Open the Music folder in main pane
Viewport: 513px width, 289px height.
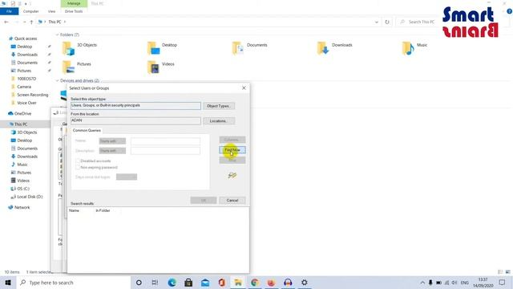tap(414, 48)
